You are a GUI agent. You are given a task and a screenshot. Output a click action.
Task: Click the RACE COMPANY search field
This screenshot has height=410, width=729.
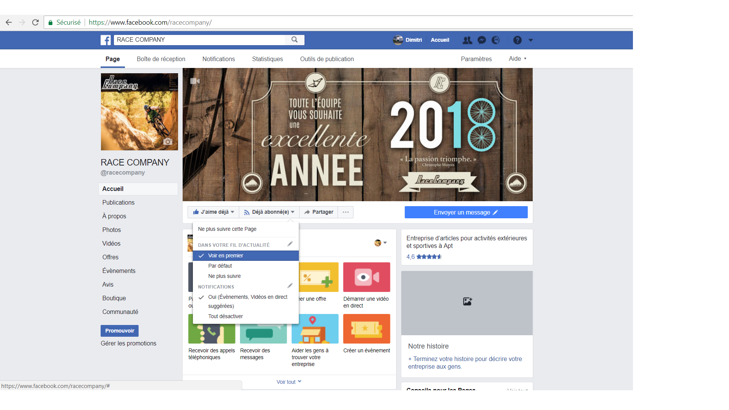[199, 40]
